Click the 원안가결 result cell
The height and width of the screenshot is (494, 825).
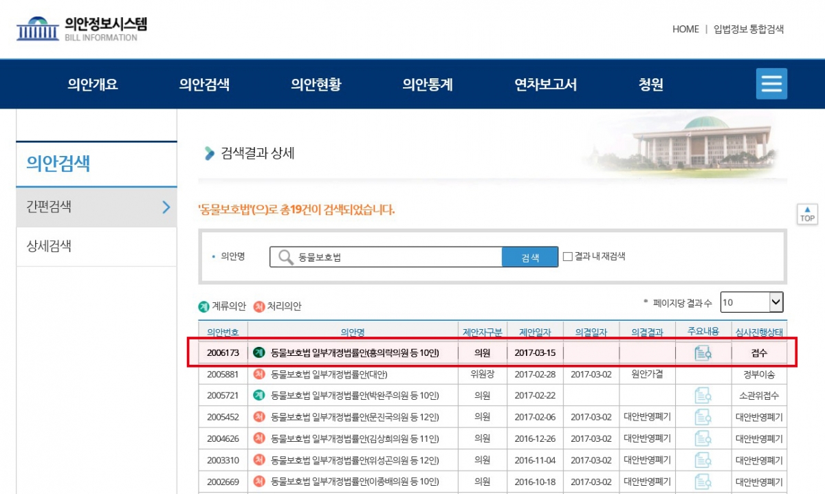pos(647,374)
